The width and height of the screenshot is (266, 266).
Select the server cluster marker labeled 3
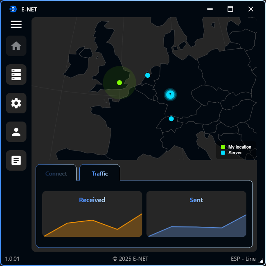[170, 95]
